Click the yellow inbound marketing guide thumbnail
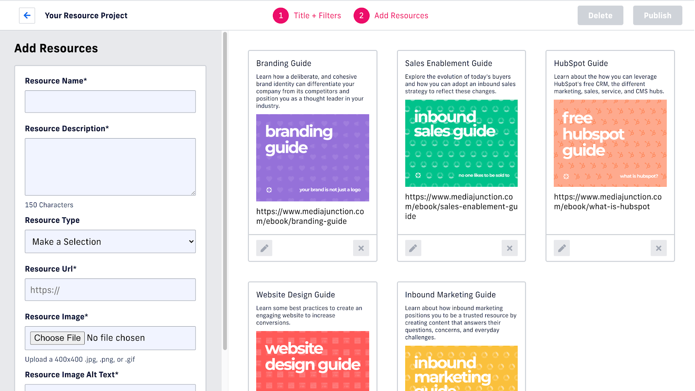Screen dimensions: 695x391 [x=461, y=368]
